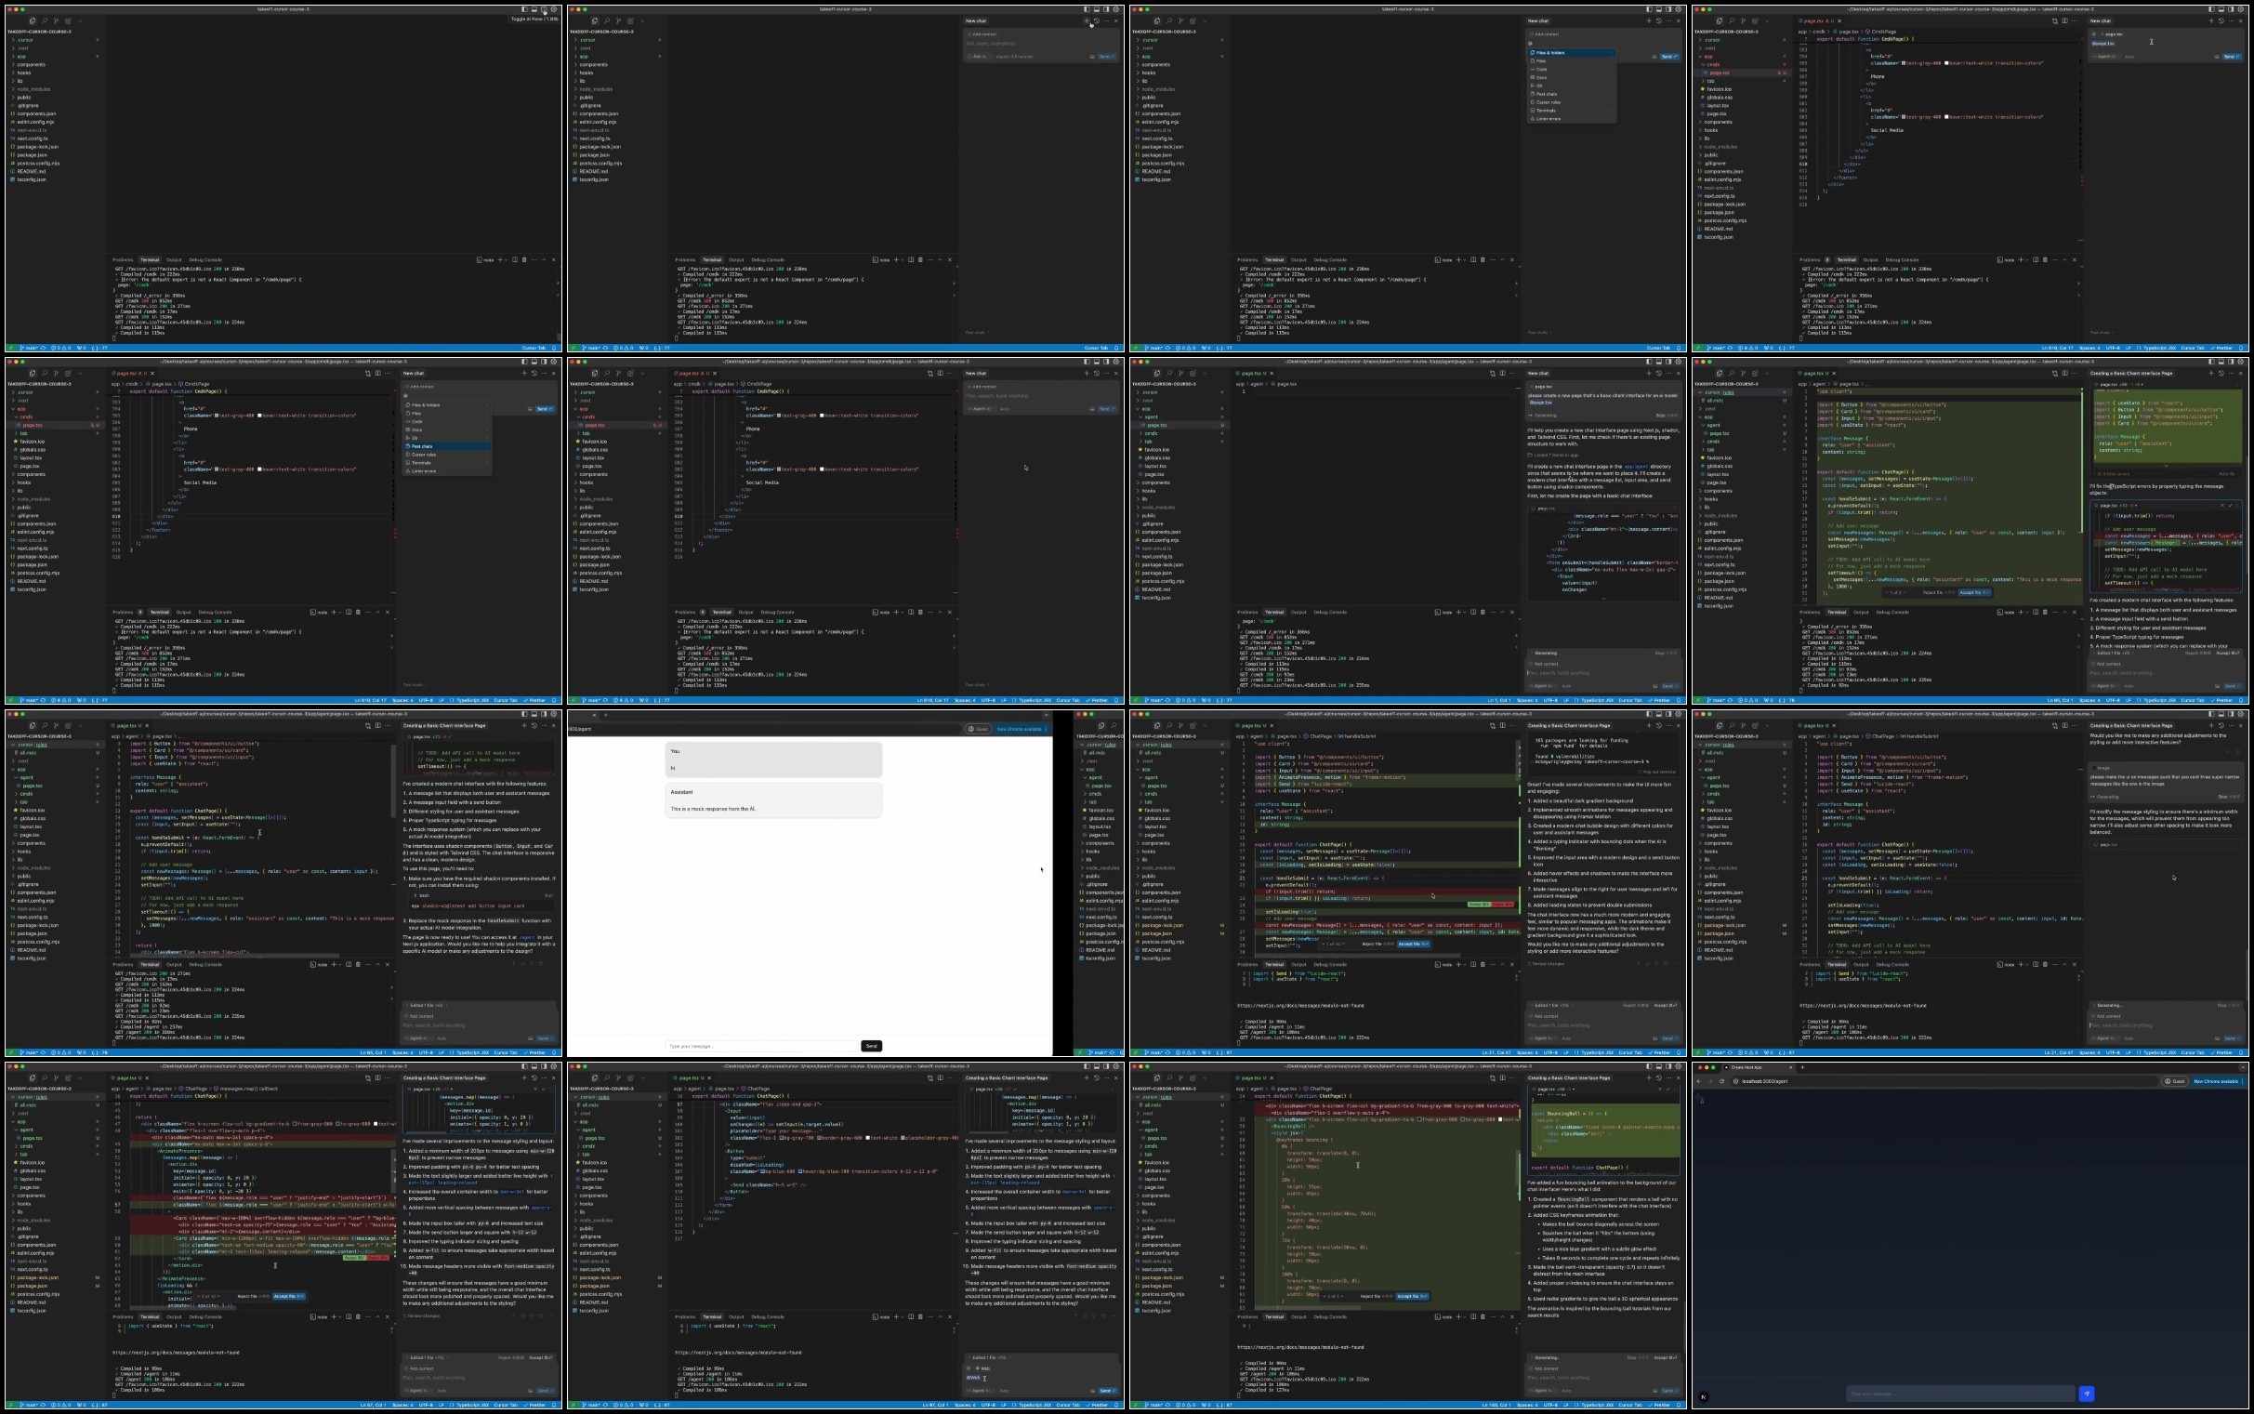Click Guest profile button in dark chat browser

[x=2175, y=1082]
